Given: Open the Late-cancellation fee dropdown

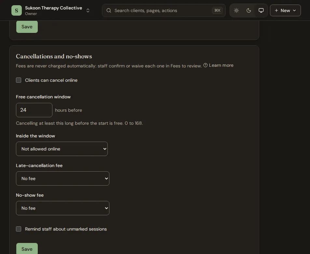Looking at the screenshot, I should pyautogui.click(x=63, y=178).
